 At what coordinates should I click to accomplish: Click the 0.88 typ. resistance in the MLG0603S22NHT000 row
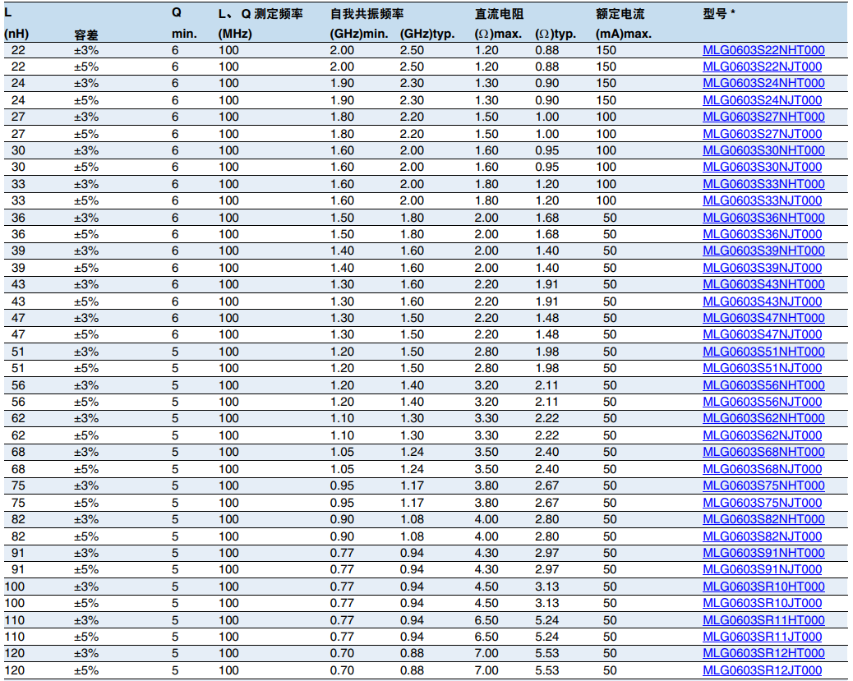[546, 50]
